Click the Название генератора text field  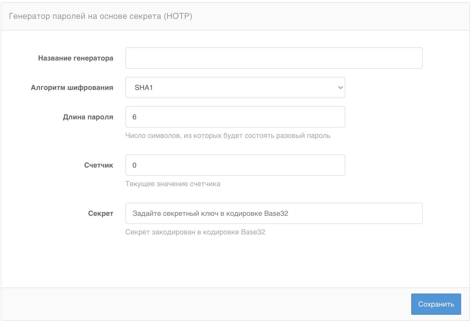coord(274,58)
